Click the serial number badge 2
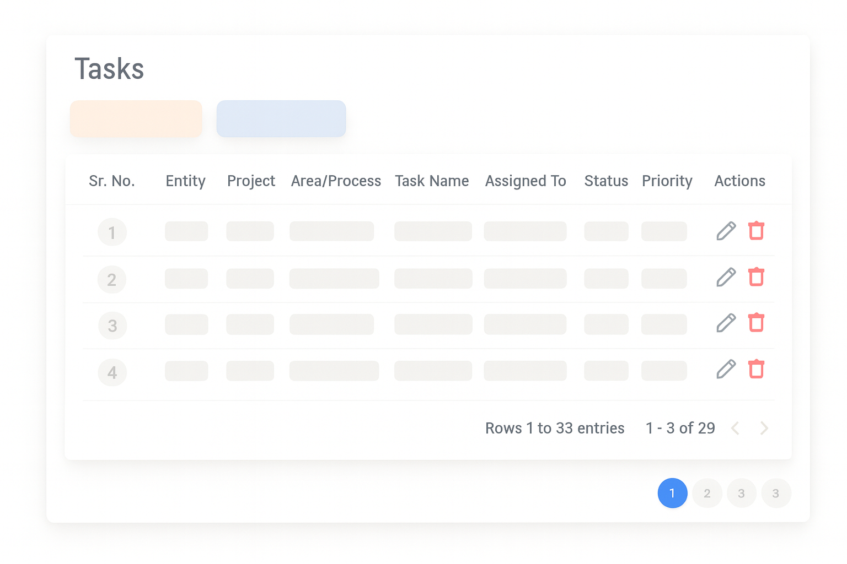Image resolution: width=847 pixels, height=564 pixels. click(112, 280)
